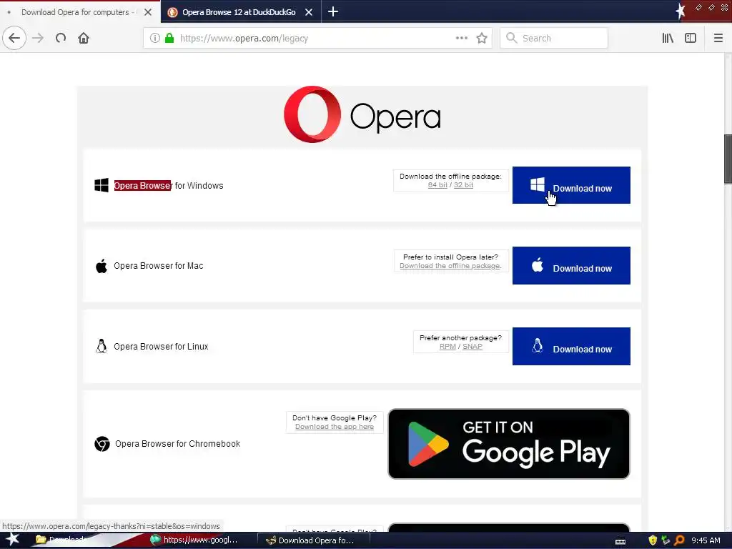Image resolution: width=732 pixels, height=549 pixels.
Task: Select the Download Opera fo... taskbar window
Action: coord(314,540)
